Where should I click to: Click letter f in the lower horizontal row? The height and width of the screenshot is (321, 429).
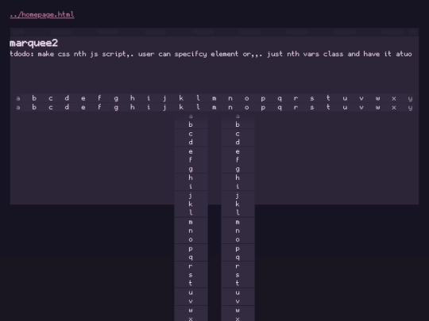pyautogui.click(x=99, y=107)
